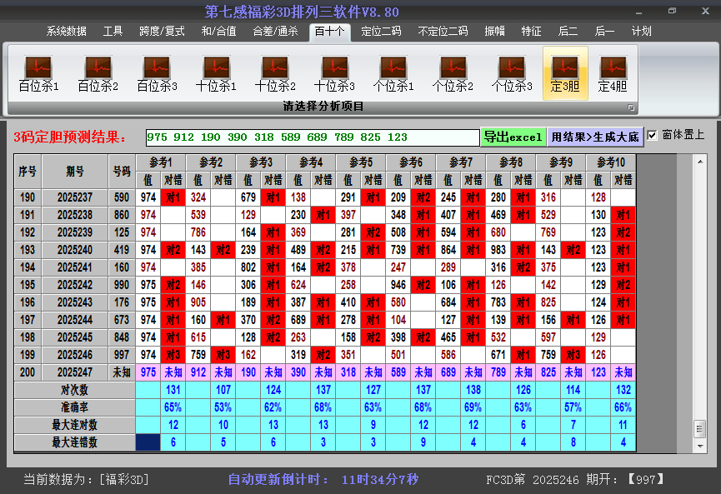
Task: Click the 138 hit count under 参考7
Action: pyautogui.click(x=473, y=390)
